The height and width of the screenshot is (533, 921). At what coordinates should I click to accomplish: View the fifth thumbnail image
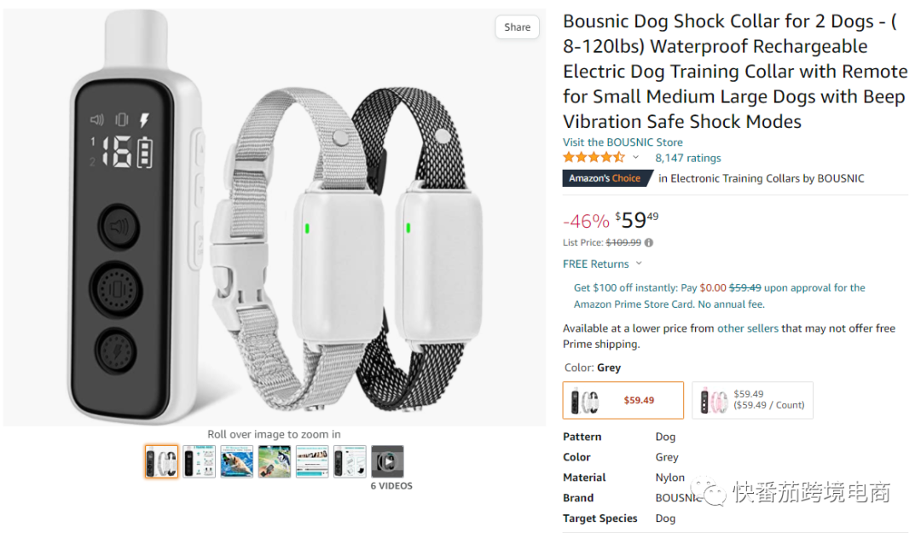click(x=312, y=461)
